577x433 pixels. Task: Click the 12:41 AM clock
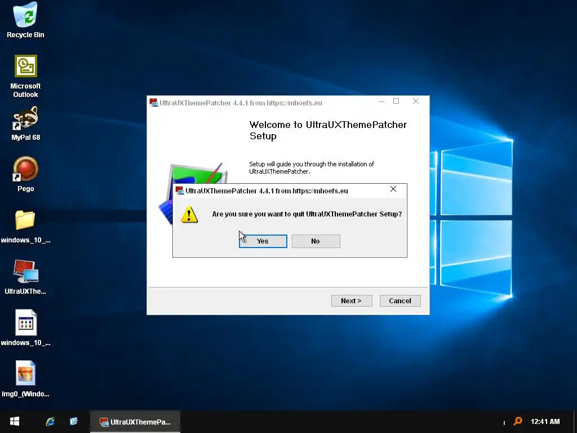click(x=545, y=422)
